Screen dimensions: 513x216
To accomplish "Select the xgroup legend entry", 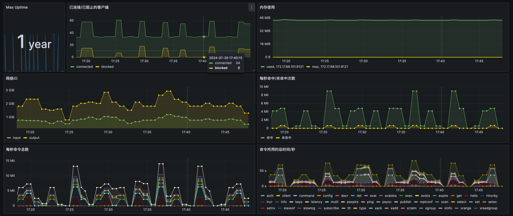I will (431, 208).
